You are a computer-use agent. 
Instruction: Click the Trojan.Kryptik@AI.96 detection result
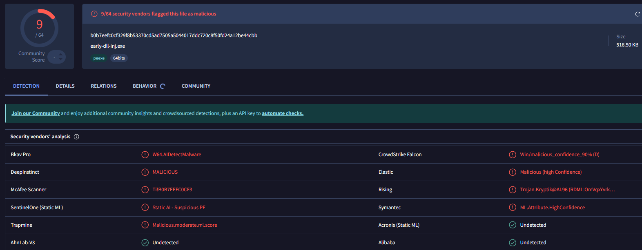(567, 190)
